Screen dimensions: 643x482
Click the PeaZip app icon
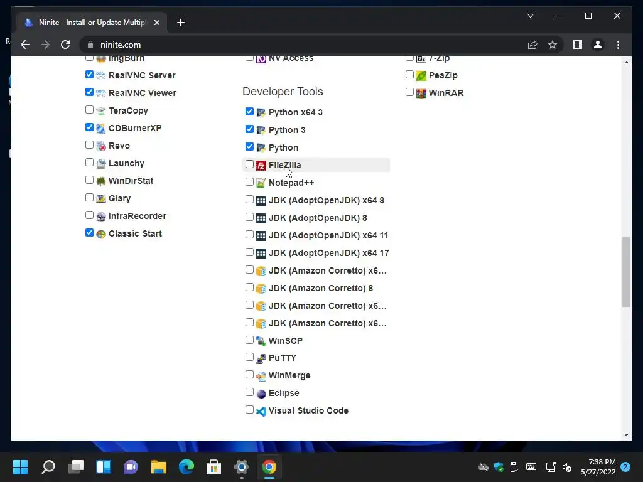[x=421, y=75]
